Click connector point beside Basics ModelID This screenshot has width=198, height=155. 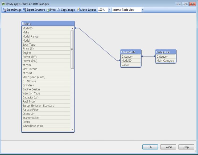coord(76,28)
